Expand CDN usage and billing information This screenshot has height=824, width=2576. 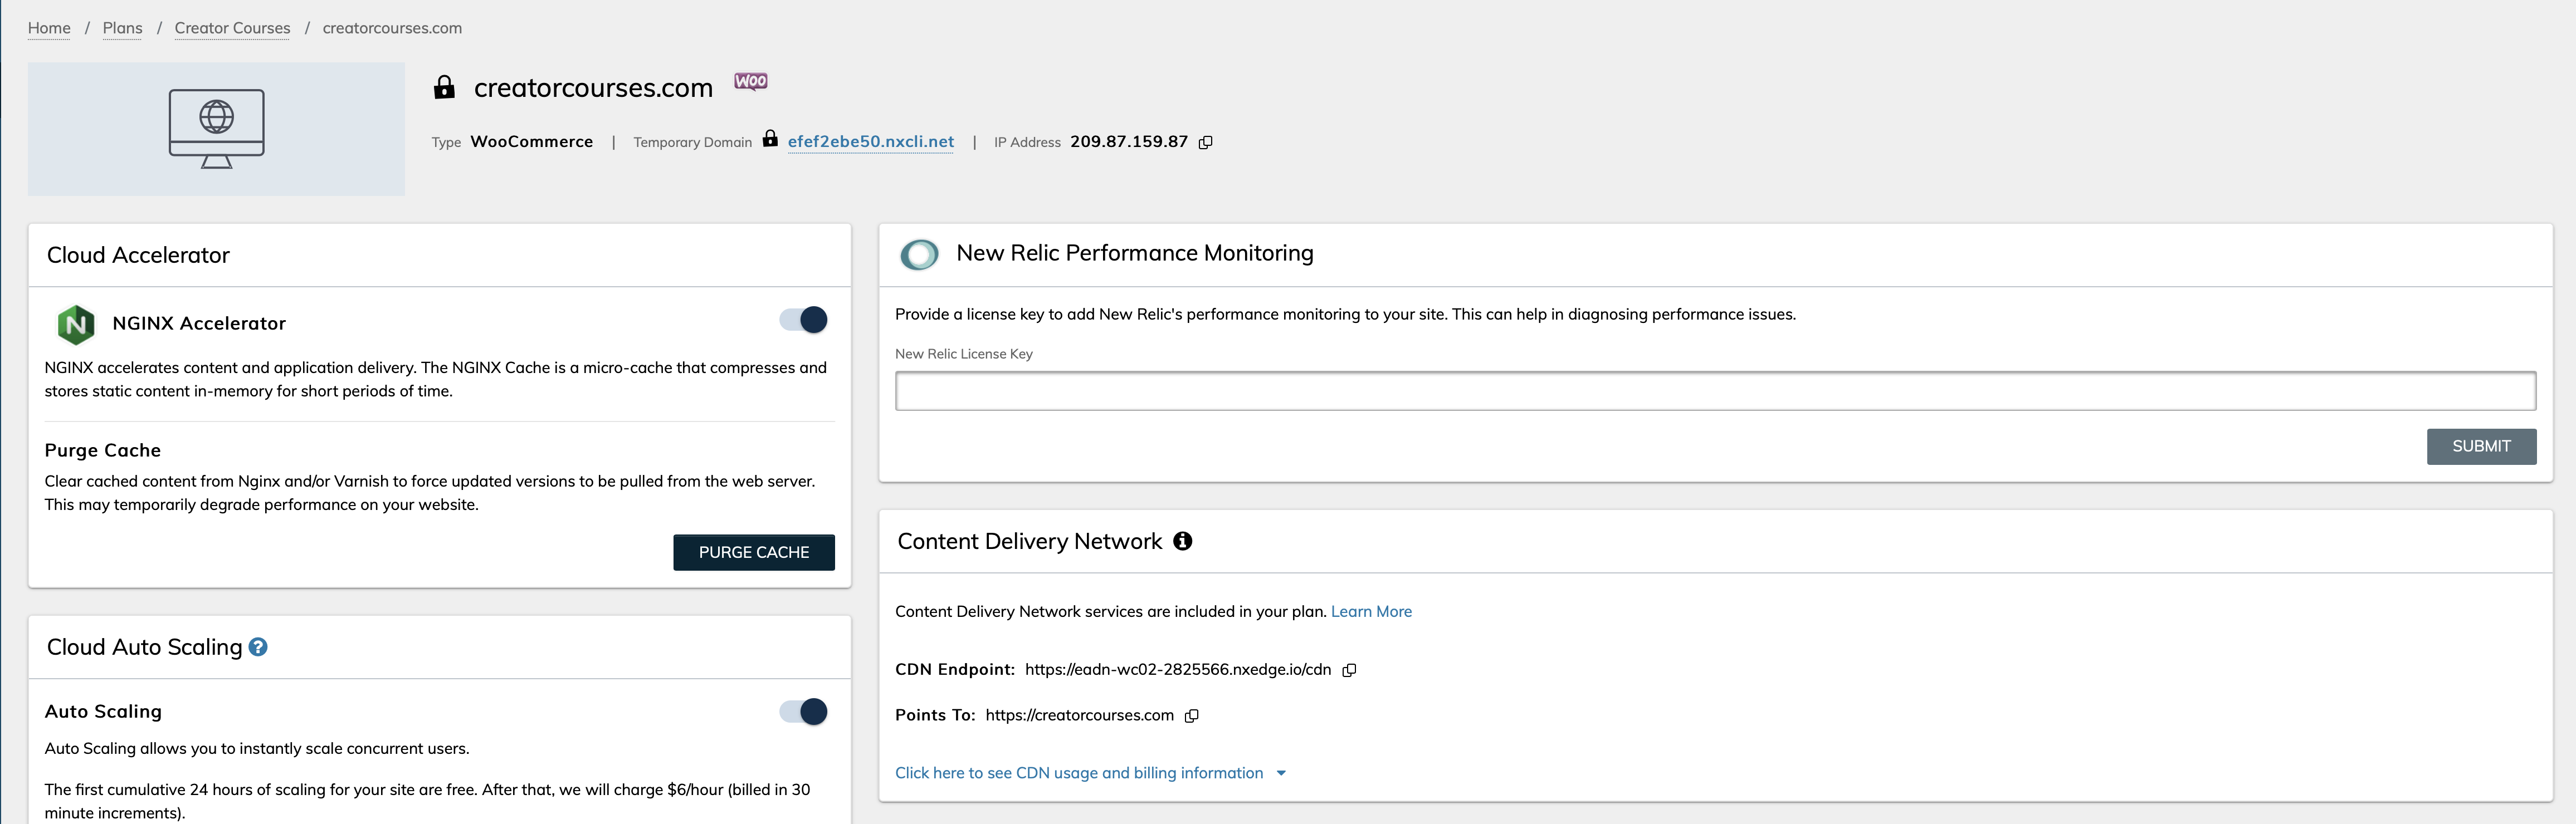(x=1079, y=773)
